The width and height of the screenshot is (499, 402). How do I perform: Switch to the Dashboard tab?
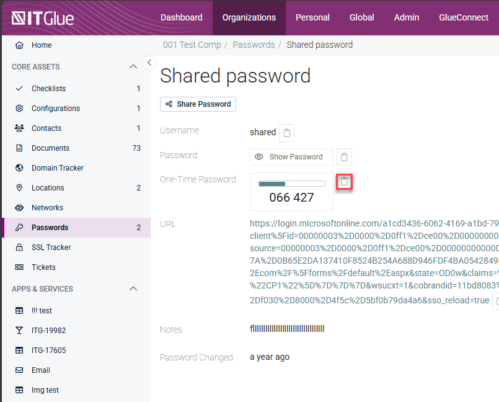coord(181,17)
